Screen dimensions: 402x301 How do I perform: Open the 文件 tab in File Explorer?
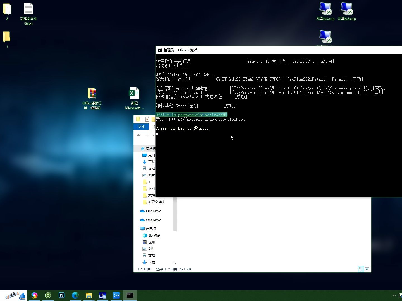pyautogui.click(x=141, y=127)
